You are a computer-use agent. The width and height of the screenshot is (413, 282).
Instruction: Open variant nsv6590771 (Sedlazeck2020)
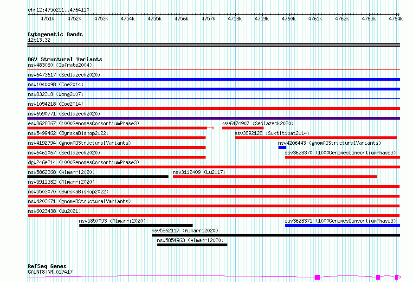[64, 114]
